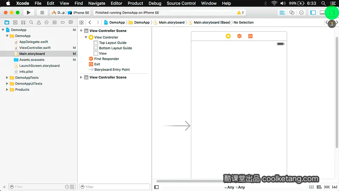Click Main.storyboard (Base) breadcrumb
Viewport: 339px width, 191px height.
point(212,22)
